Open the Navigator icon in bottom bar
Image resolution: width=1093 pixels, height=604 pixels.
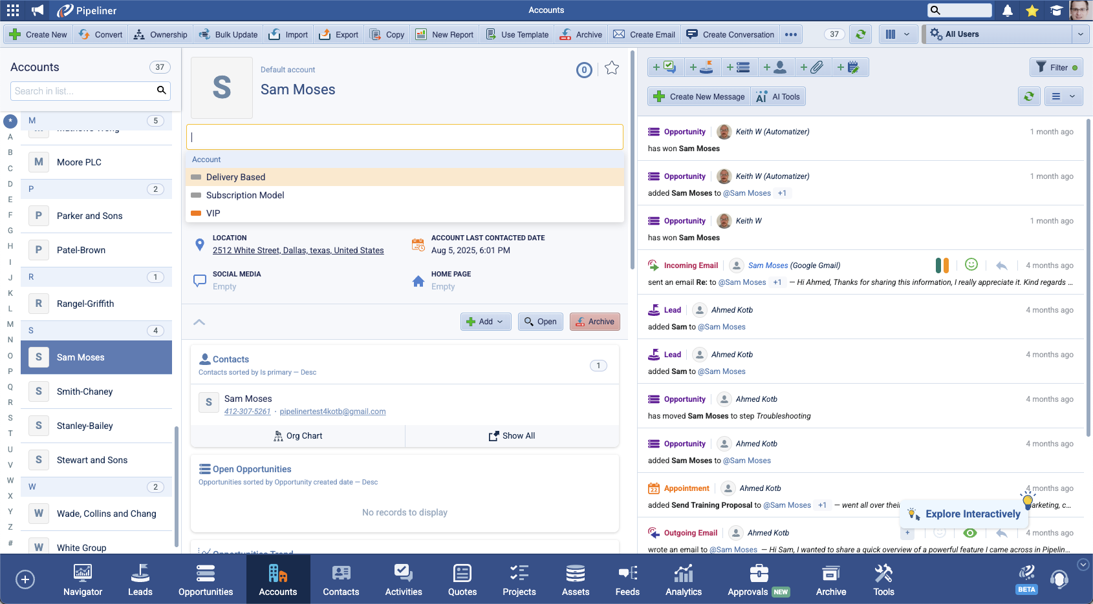(83, 579)
